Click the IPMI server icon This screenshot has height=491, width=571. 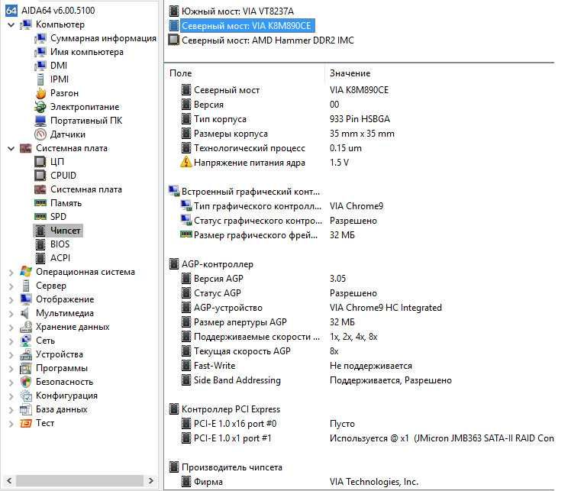[40, 79]
